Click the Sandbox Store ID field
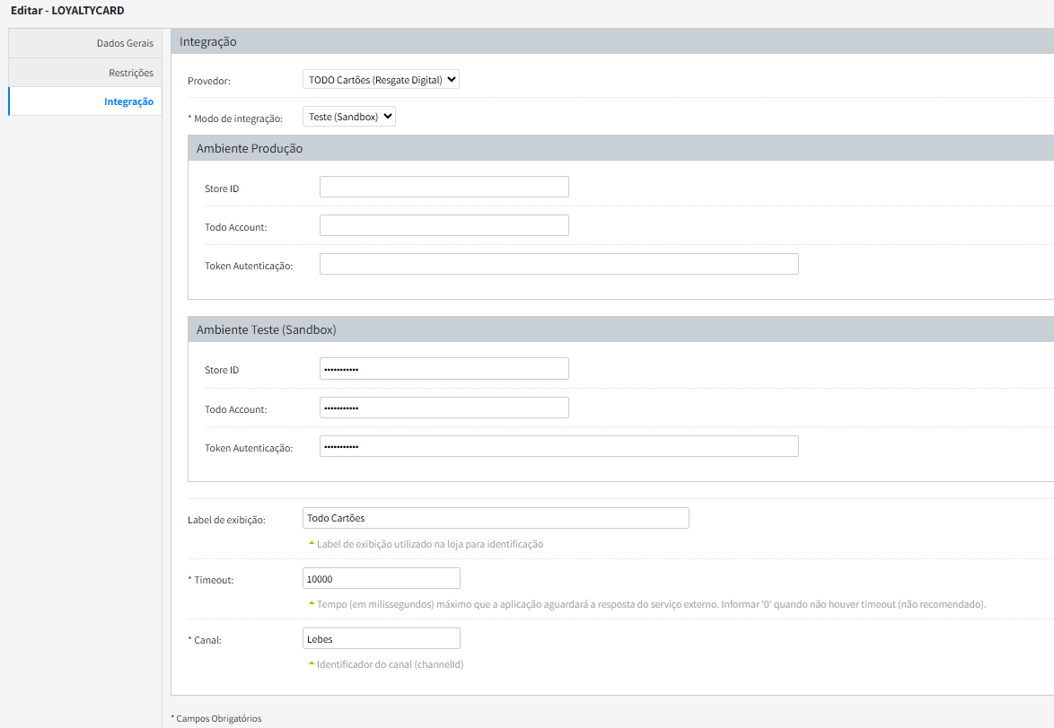Viewport: 1054px width, 728px height. (x=444, y=369)
